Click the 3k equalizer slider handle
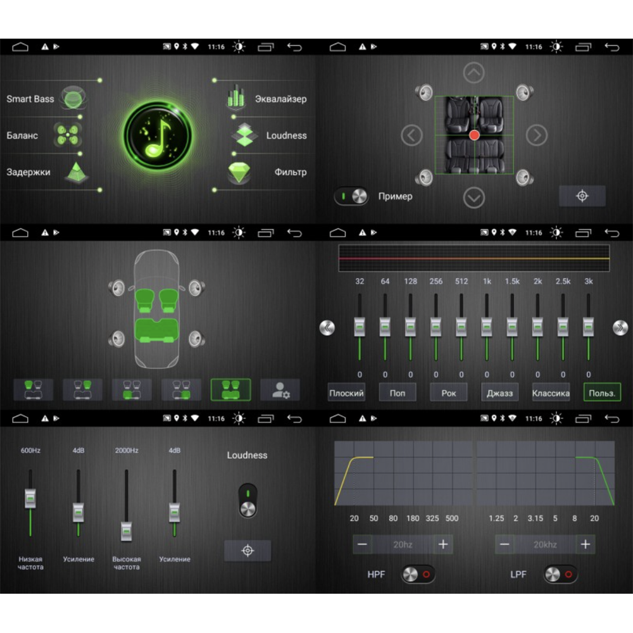 589,327
